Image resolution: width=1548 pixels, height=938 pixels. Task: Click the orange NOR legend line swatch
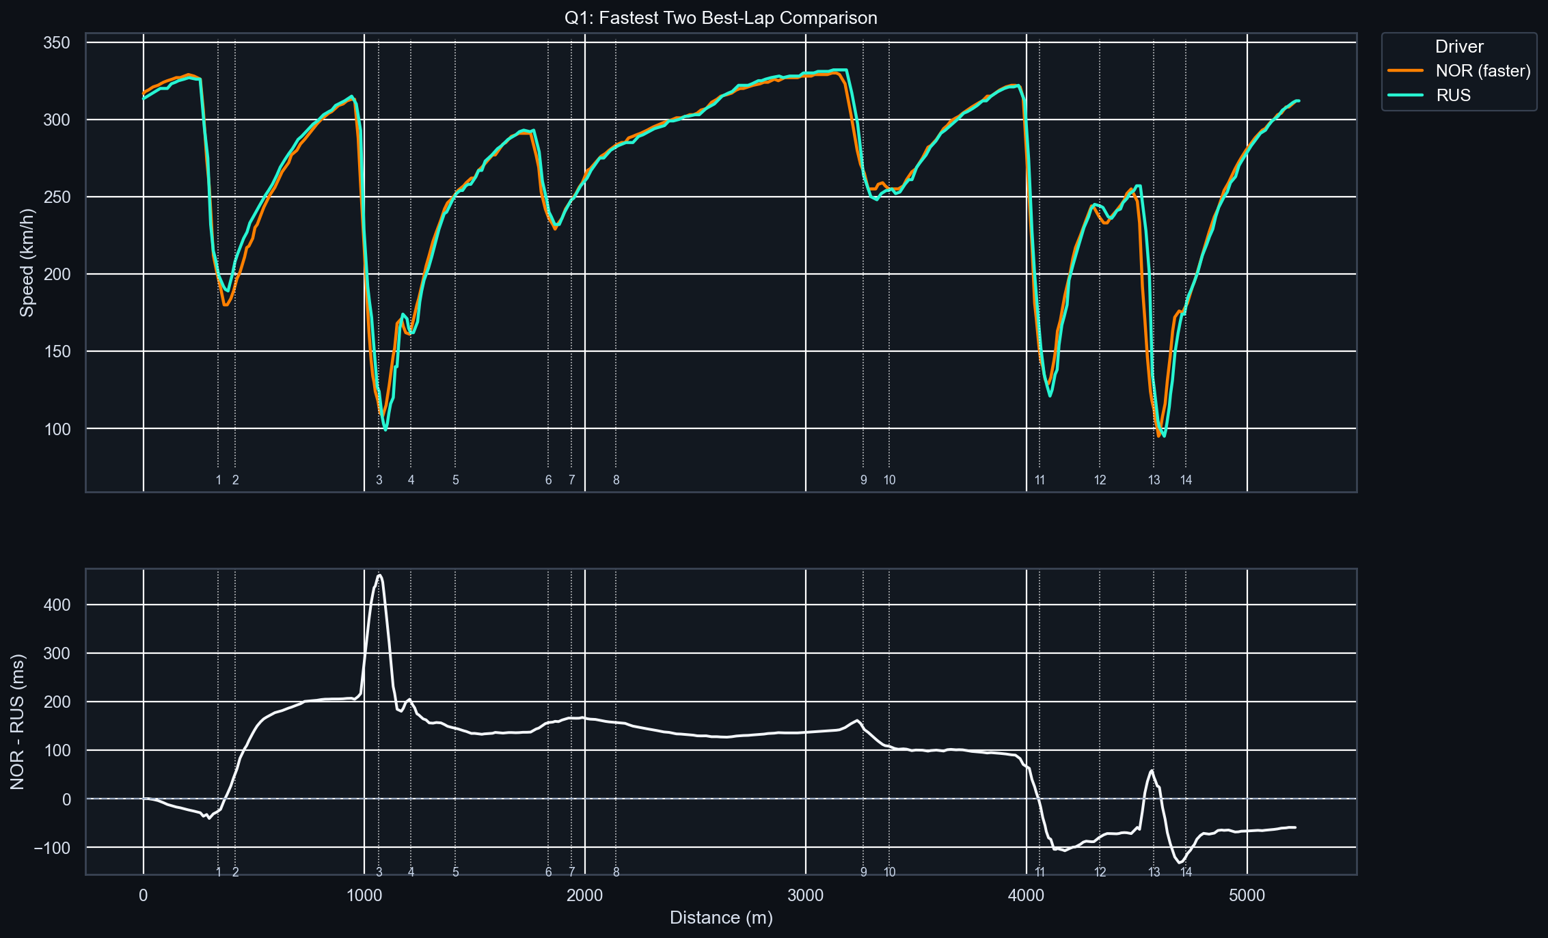pyautogui.click(x=1405, y=71)
